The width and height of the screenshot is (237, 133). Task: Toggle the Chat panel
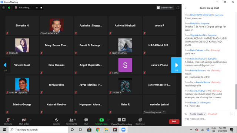[86, 122]
